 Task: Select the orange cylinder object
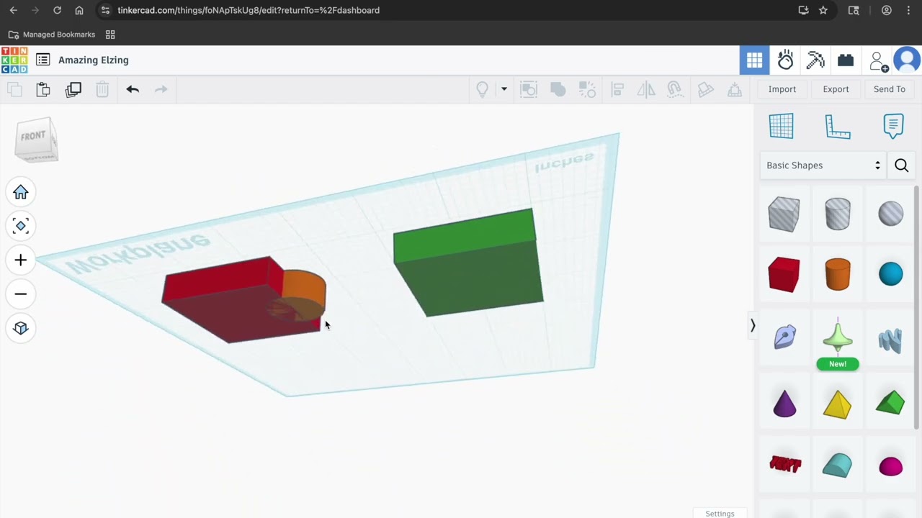(306, 289)
